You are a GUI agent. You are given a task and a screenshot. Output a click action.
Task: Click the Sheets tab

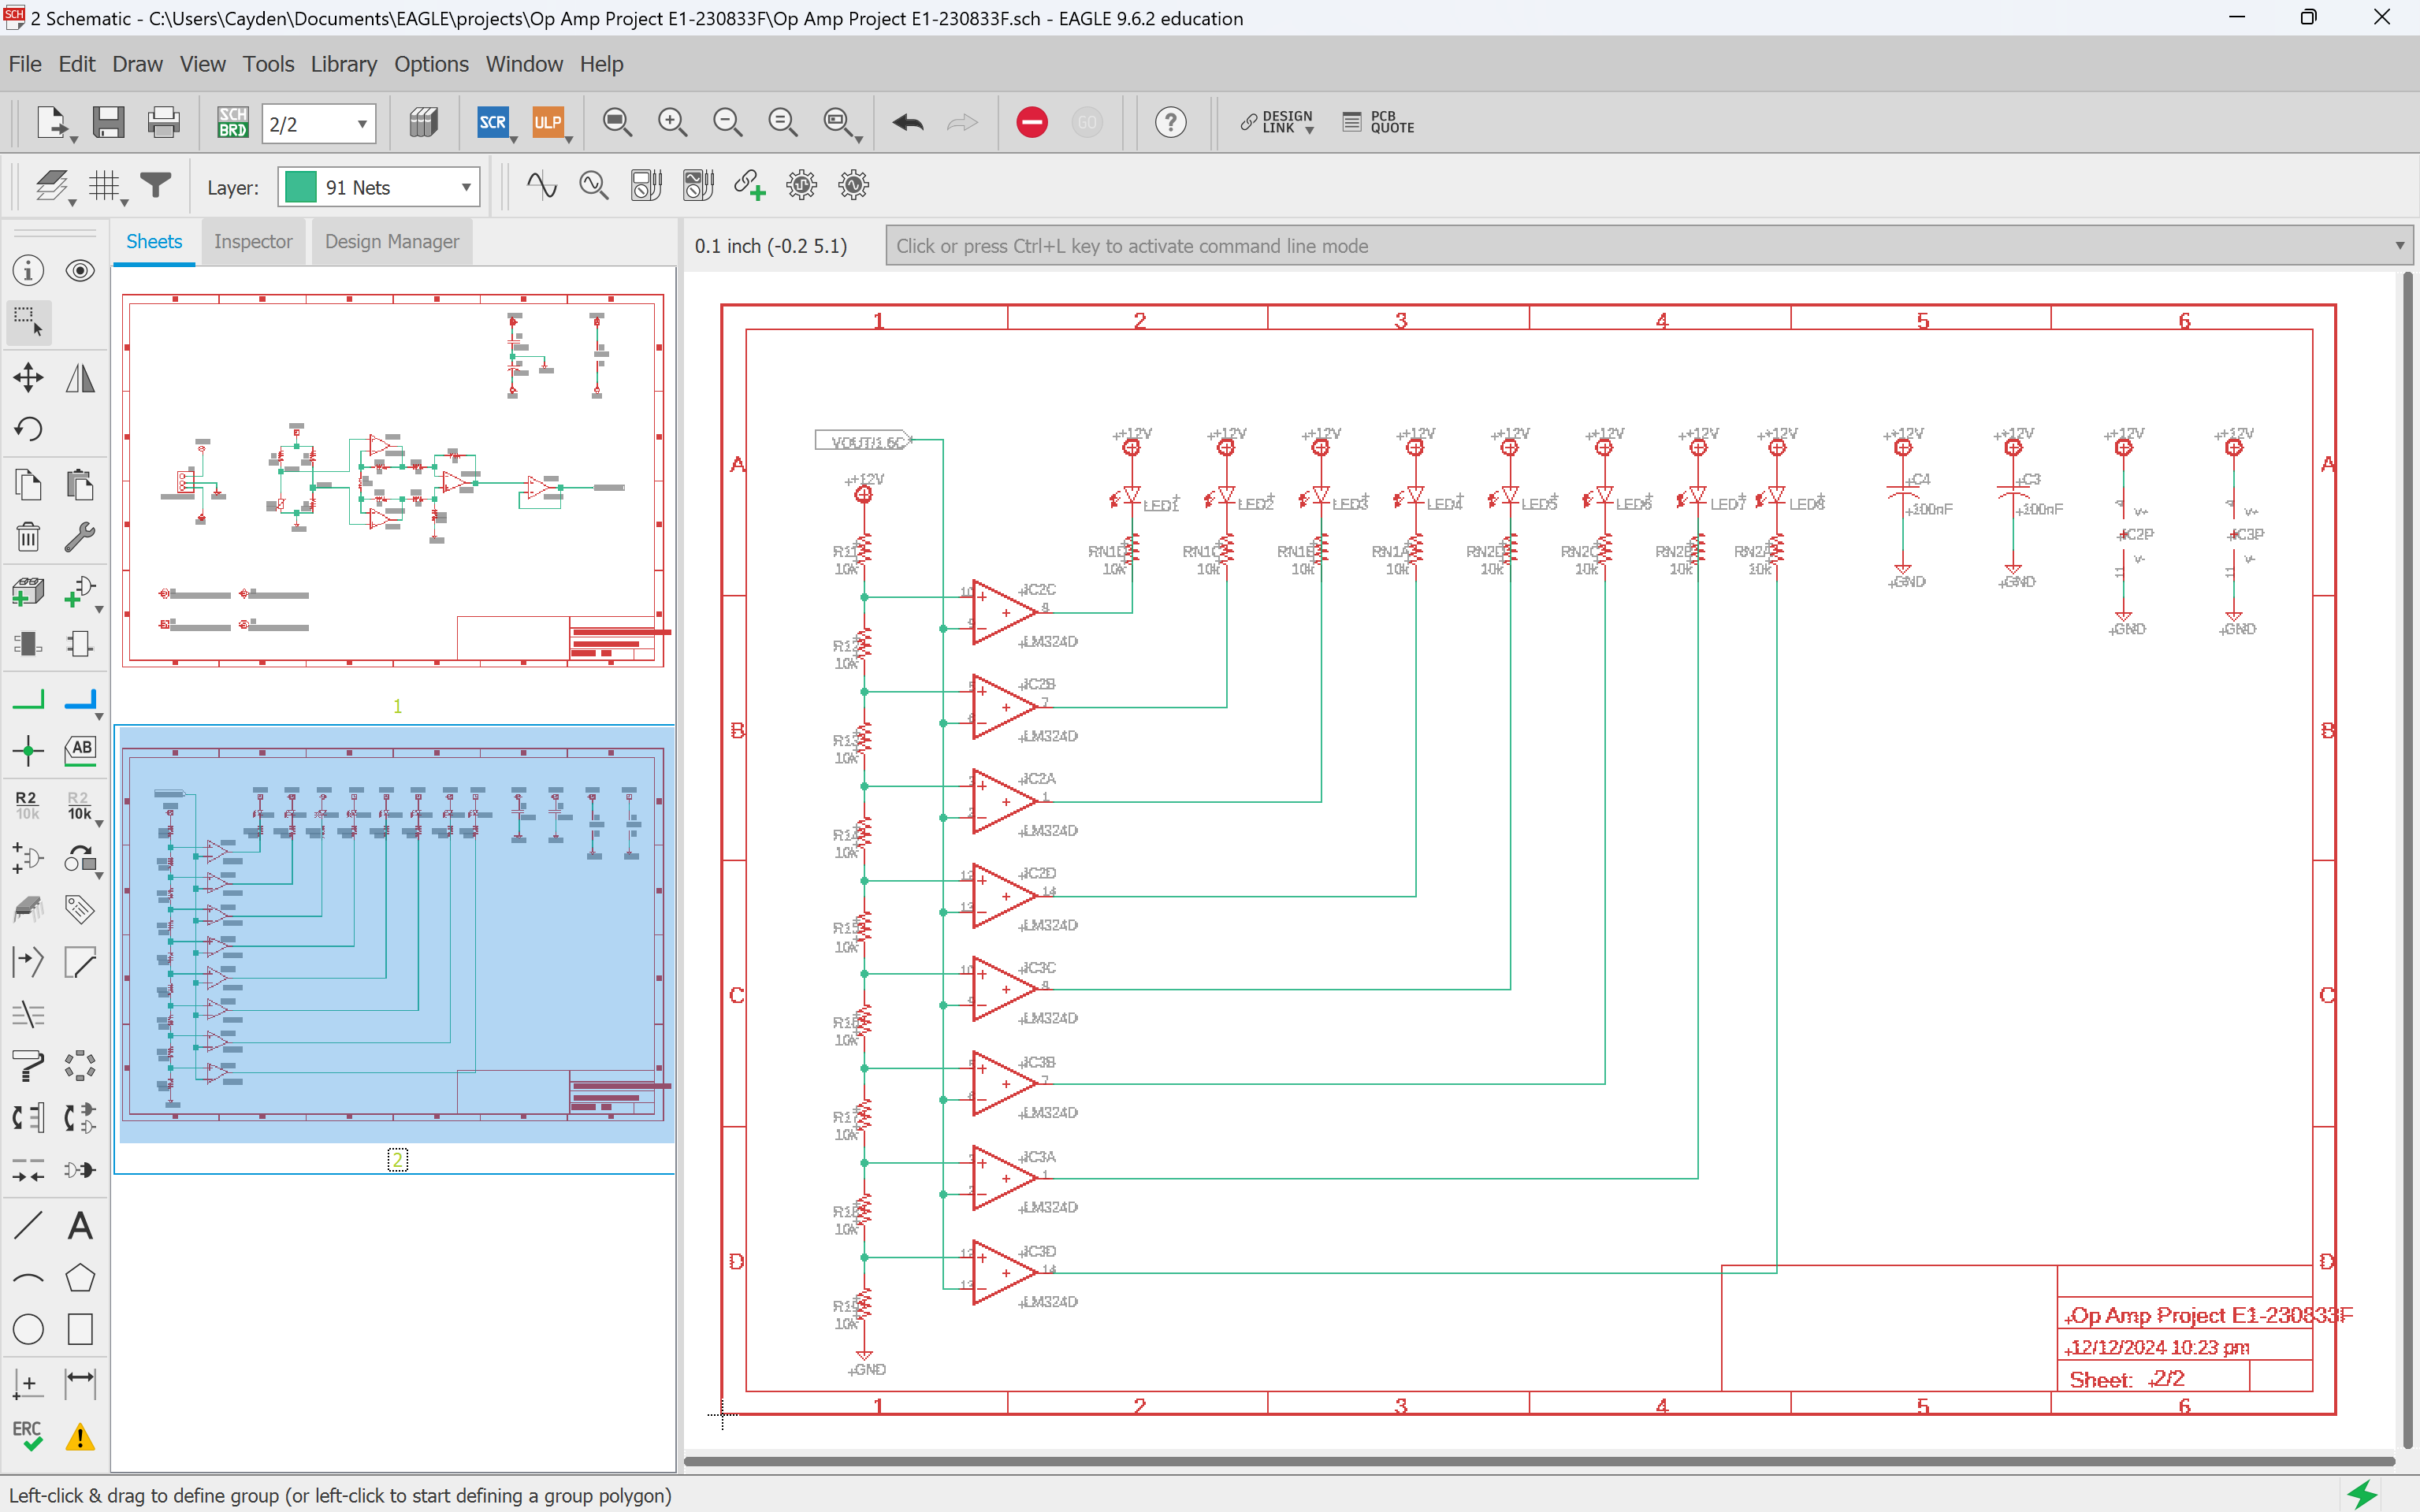click(x=154, y=242)
